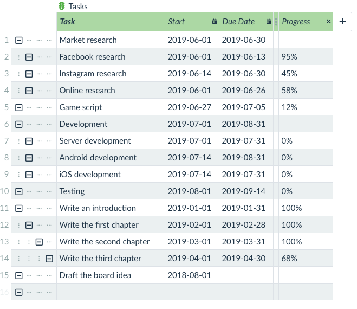Image resolution: width=357 pixels, height=309 pixels.
Task: Toggle the minus box on the Game script row
Action: [x=19, y=107]
